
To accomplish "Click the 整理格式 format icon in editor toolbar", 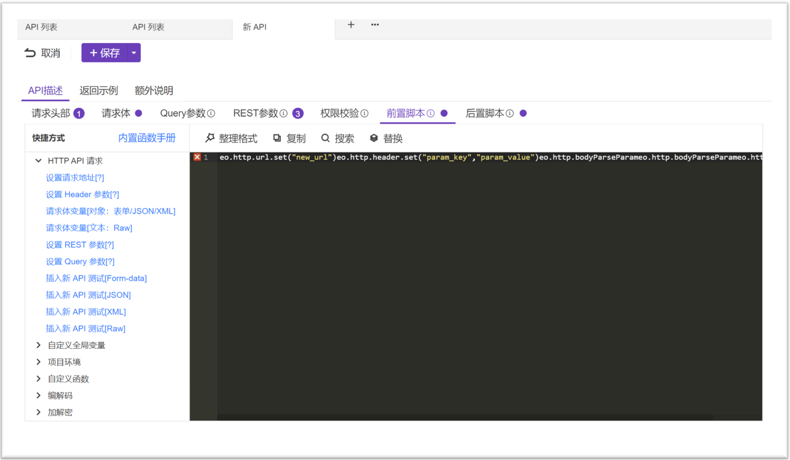I will [x=211, y=138].
